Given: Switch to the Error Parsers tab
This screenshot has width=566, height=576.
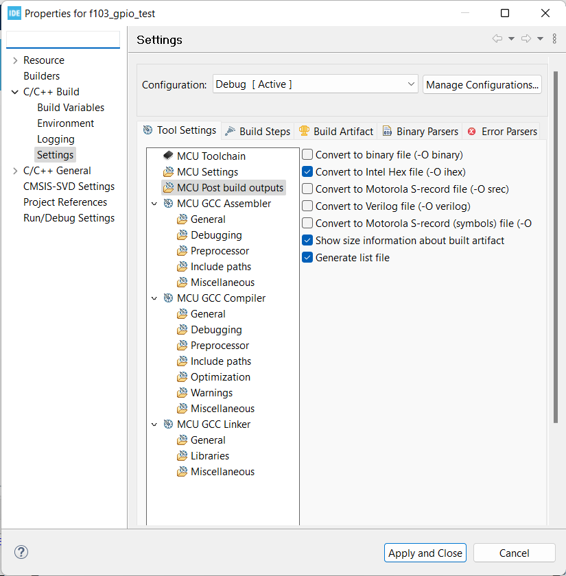Looking at the screenshot, I should 502,131.
